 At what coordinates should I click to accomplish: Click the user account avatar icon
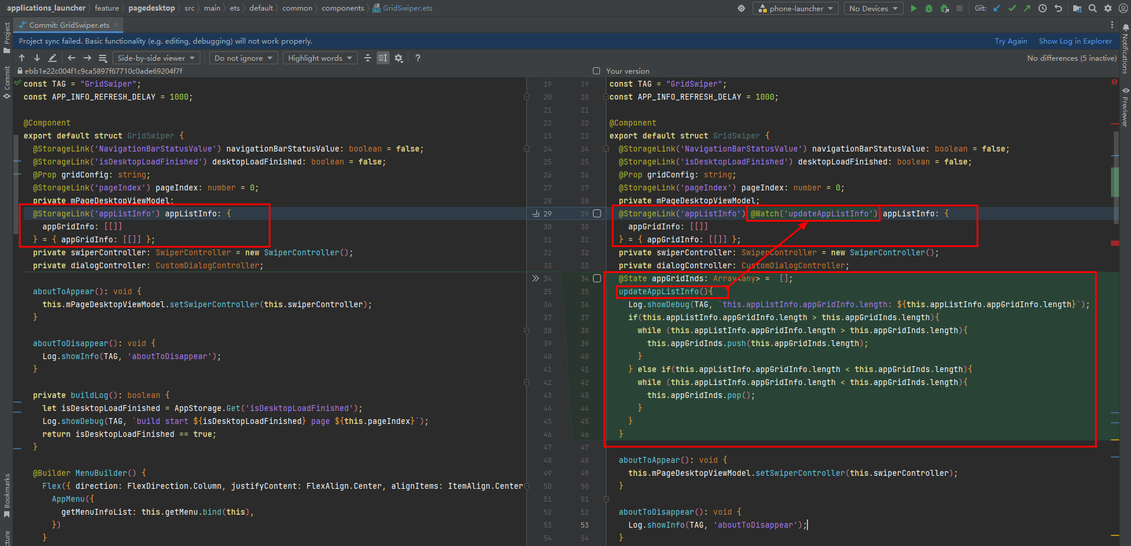coord(1123,8)
